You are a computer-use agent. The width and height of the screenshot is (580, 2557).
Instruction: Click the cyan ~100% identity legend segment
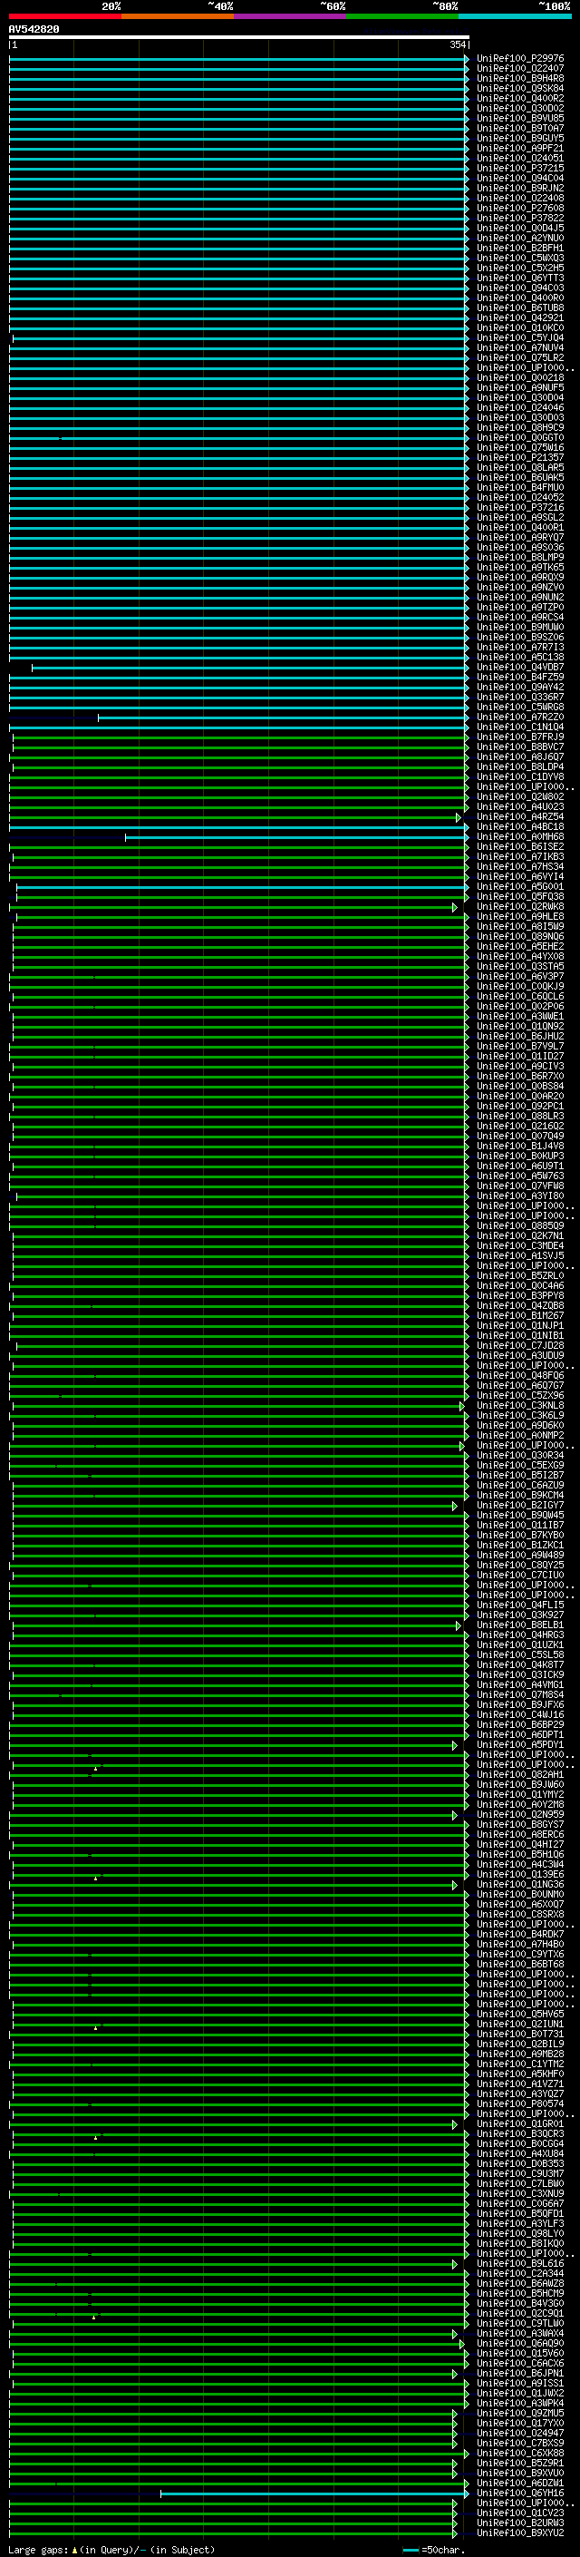pos(516,16)
